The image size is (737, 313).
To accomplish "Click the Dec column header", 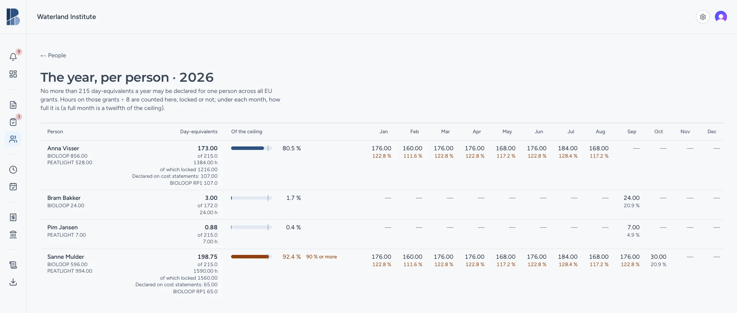I will coord(712,132).
